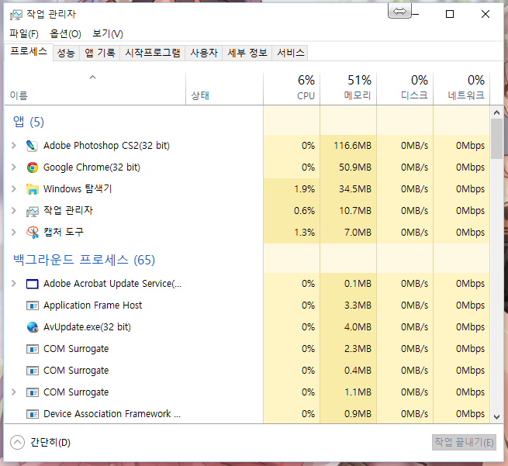Screen dimensions: 508x466
Task: Click the Adobe Acrobat Update Service icon
Action: [x=32, y=284]
